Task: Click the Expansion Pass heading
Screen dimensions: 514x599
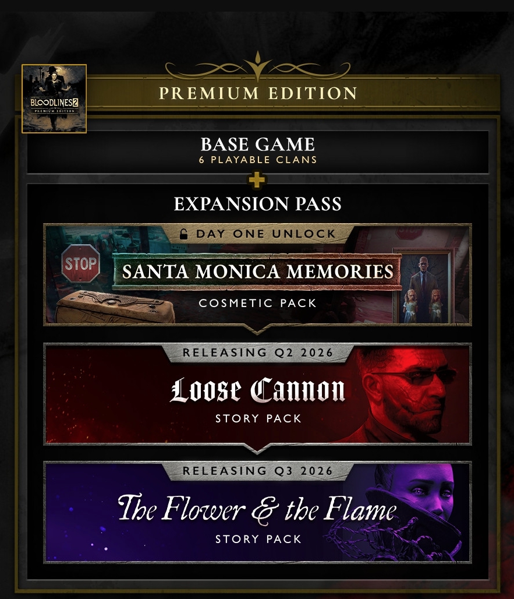Action: 258,203
